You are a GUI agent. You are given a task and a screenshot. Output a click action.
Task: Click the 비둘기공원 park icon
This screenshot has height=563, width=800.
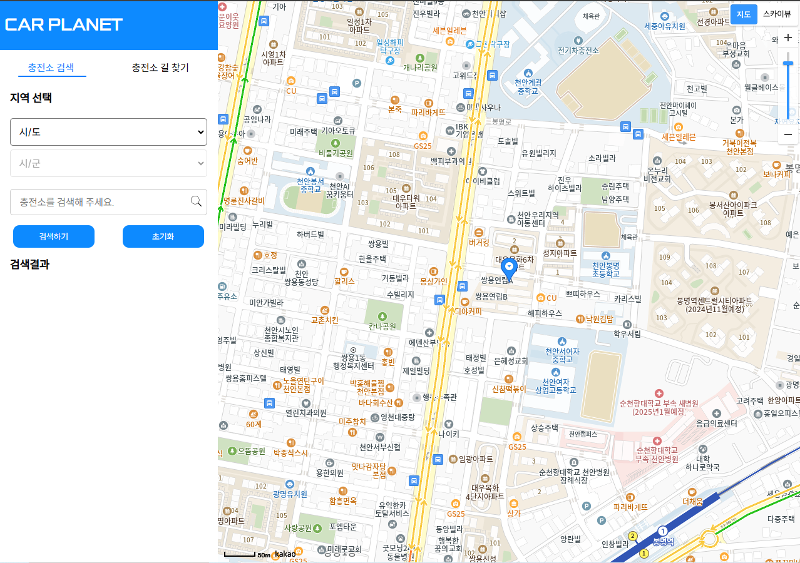tap(336, 143)
